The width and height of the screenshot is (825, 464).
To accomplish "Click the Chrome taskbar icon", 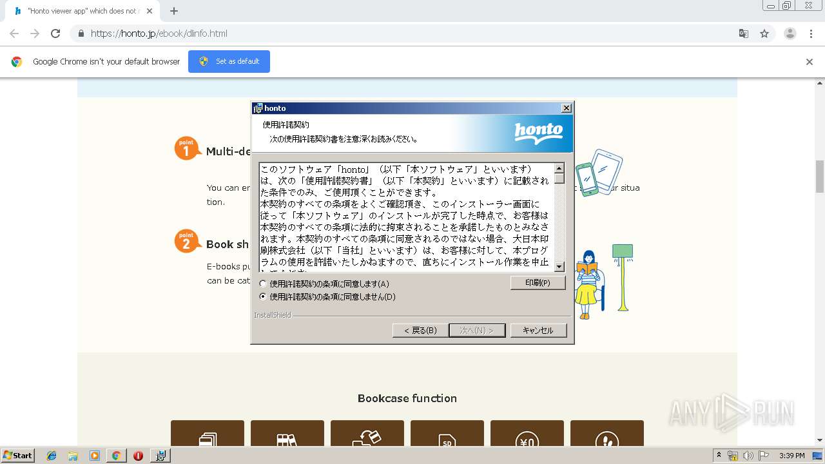I will pos(116,456).
